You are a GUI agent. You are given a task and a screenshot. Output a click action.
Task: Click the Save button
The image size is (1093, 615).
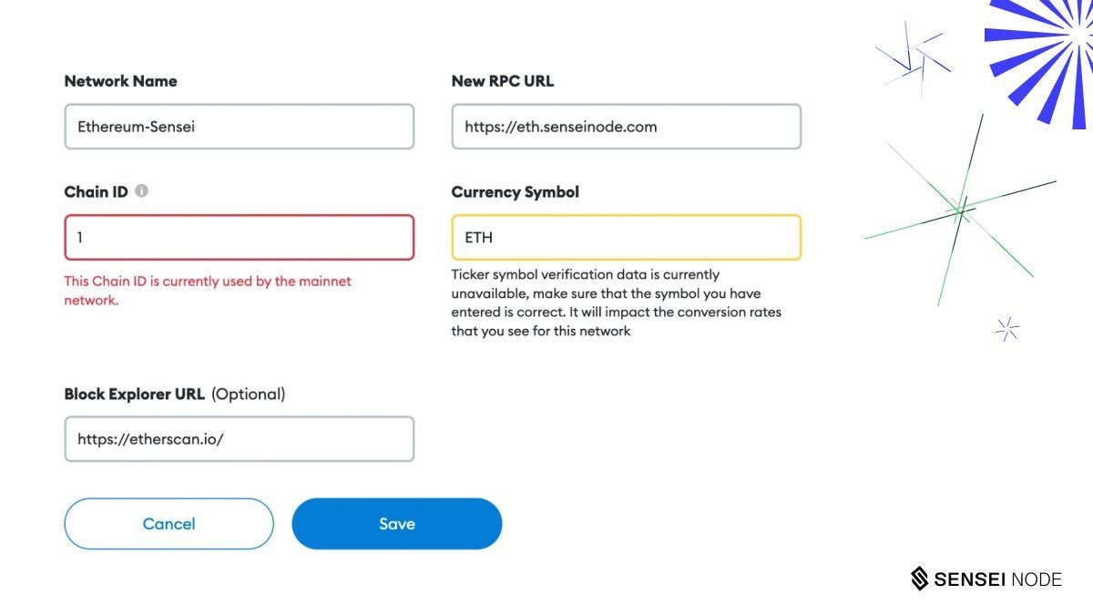pos(397,524)
